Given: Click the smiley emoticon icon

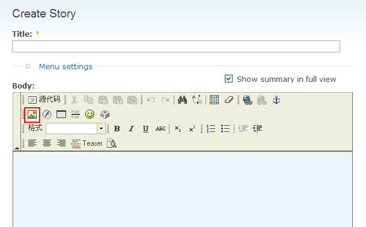Looking at the screenshot, I should (x=90, y=114).
